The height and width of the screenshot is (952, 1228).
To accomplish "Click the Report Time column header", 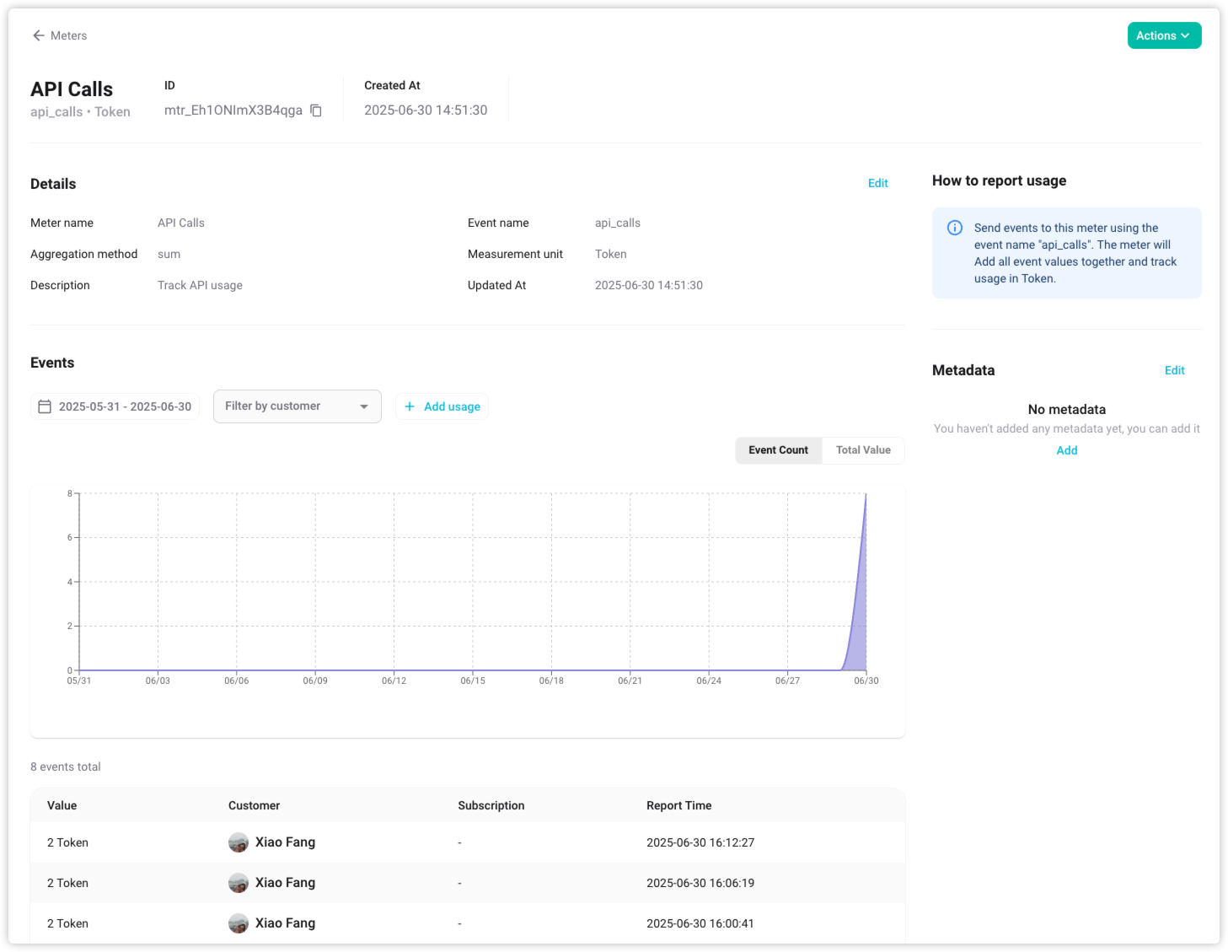I will pos(678,805).
